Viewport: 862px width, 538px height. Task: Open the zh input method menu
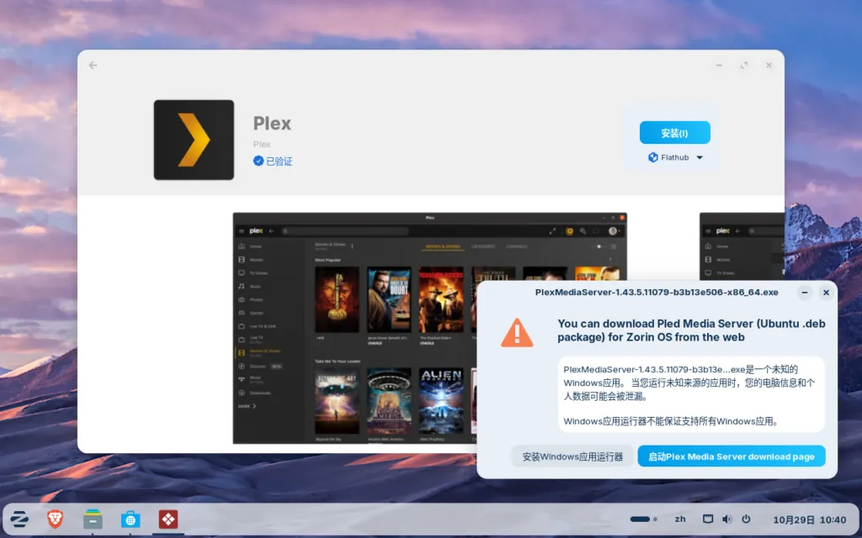680,520
